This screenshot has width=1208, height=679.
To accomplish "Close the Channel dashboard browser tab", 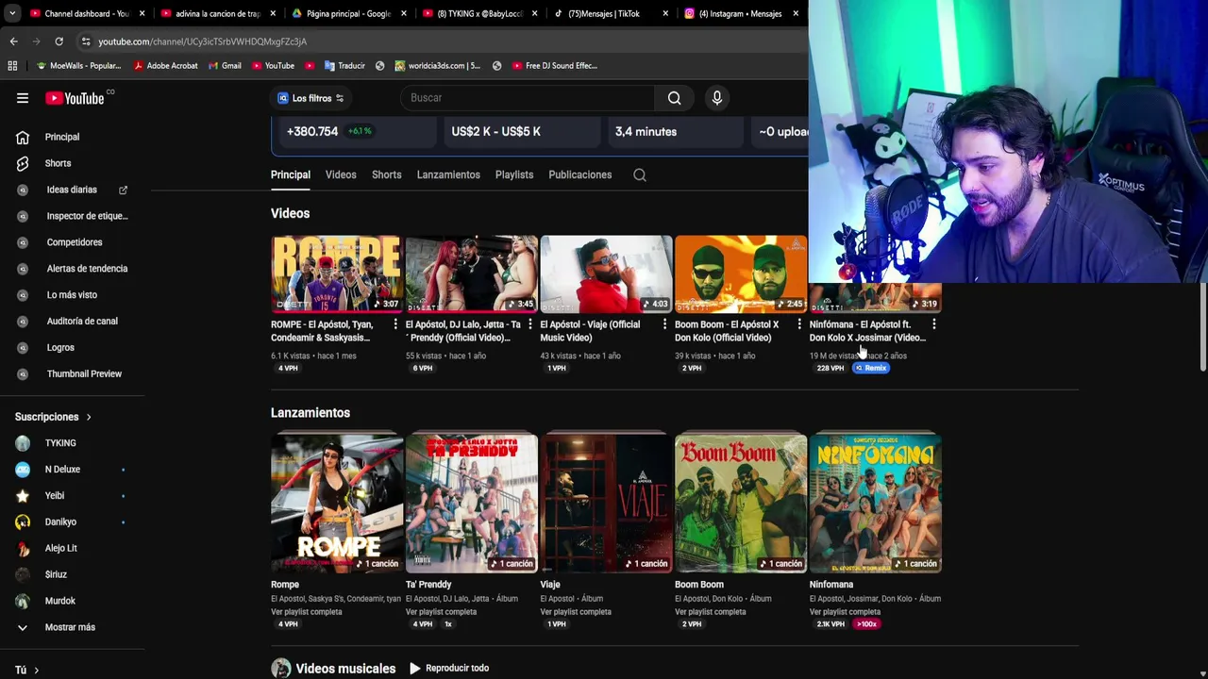I will click(x=143, y=13).
